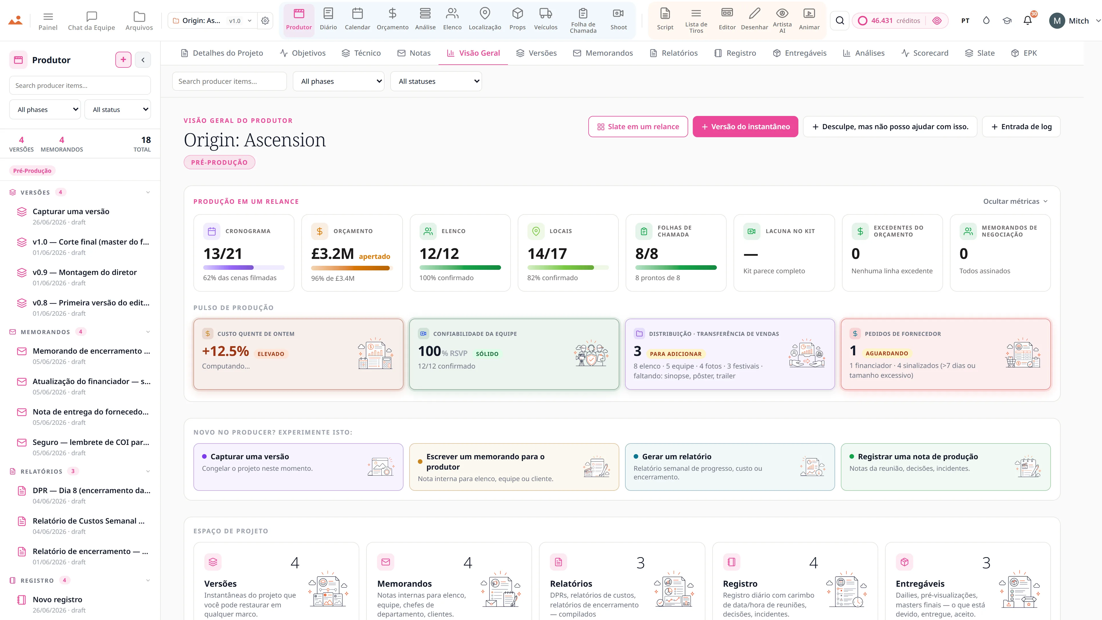Switch to Técnico tab
Screen dimensions: 1102x620
pos(362,53)
